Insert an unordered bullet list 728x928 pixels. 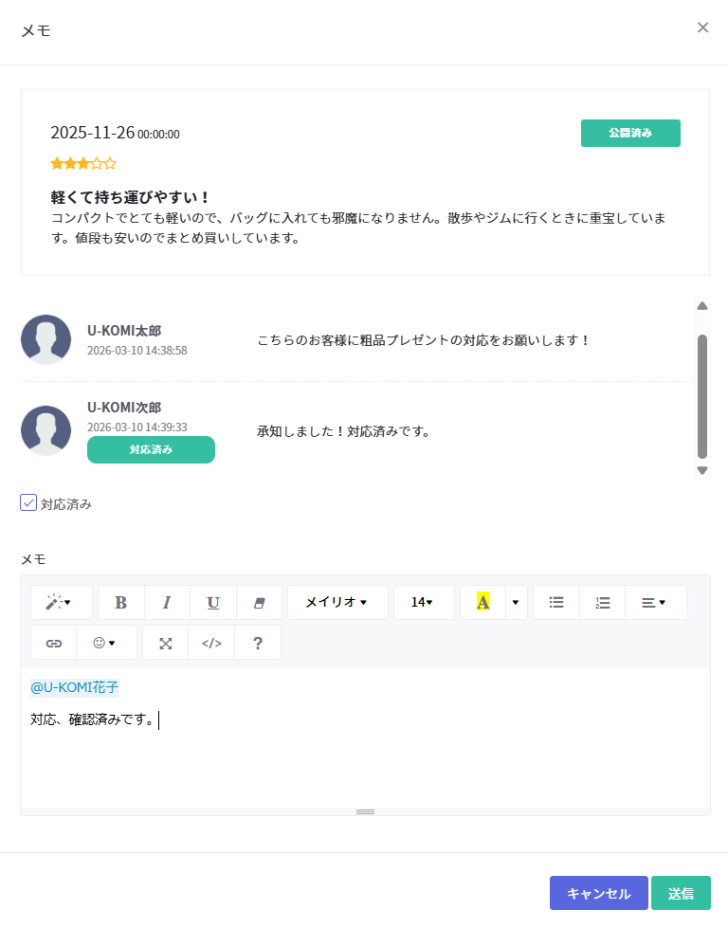click(x=556, y=603)
